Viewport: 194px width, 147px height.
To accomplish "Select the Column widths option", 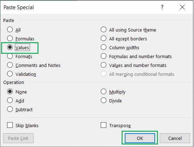I will [104, 47].
